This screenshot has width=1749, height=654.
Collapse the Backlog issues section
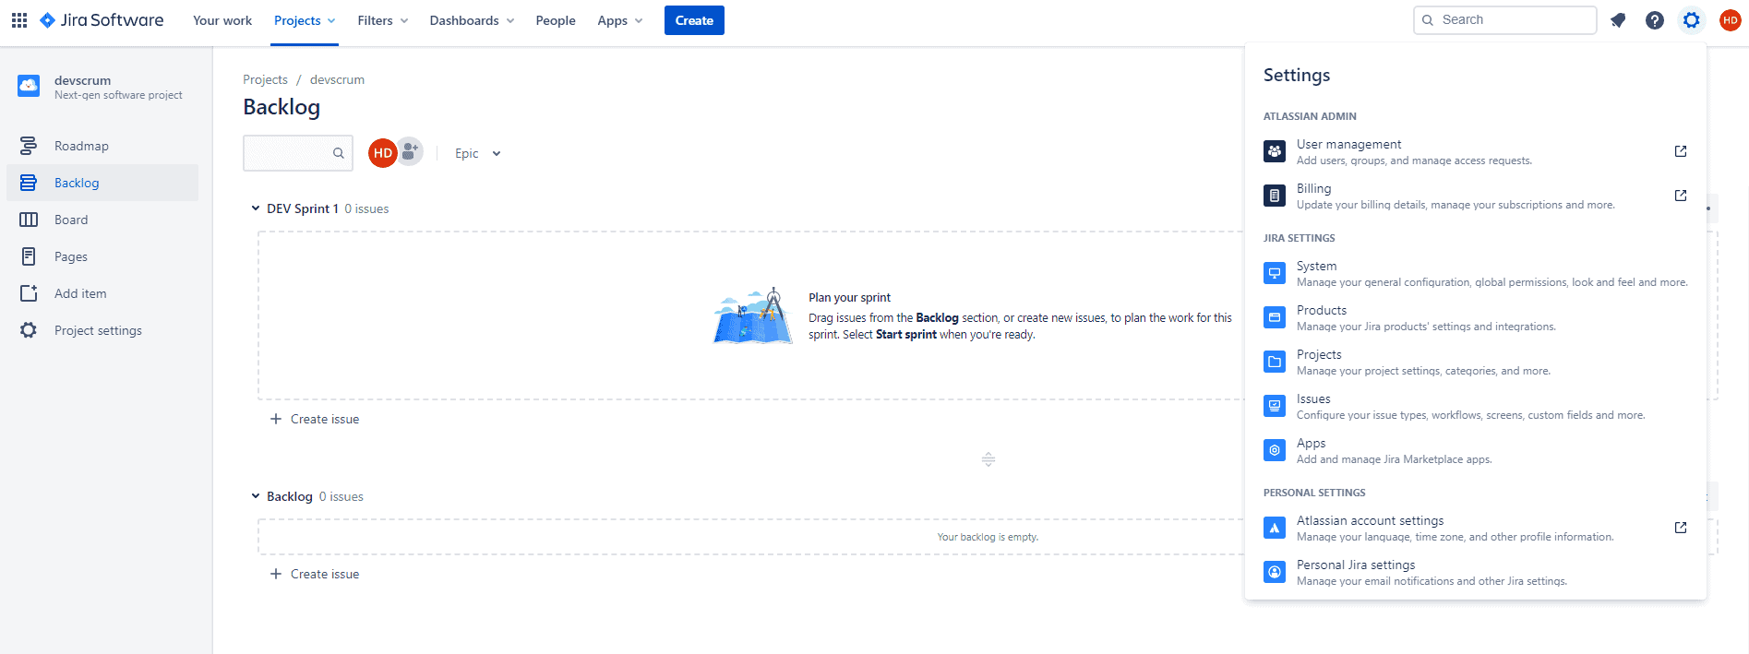pos(256,496)
